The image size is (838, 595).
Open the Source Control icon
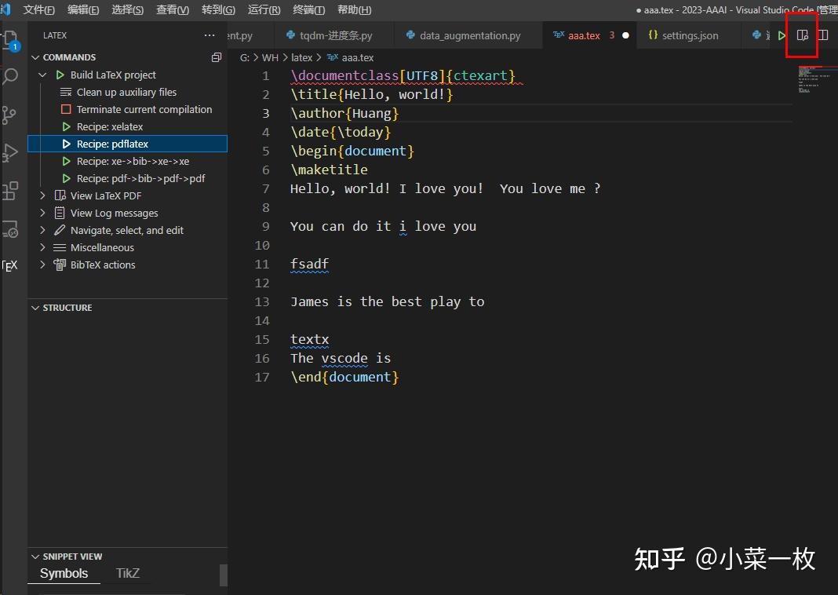pos(10,114)
